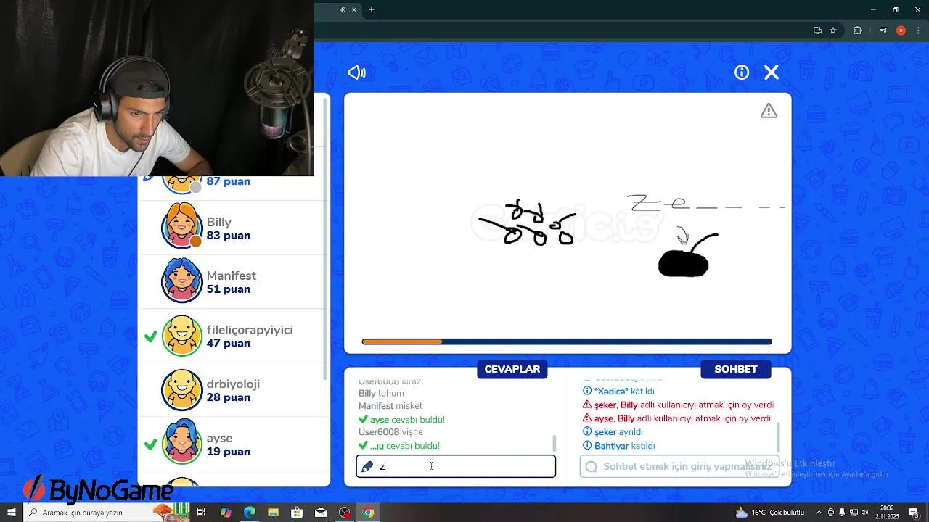
Task: Report the drawing with the warning triangle
Action: click(769, 111)
